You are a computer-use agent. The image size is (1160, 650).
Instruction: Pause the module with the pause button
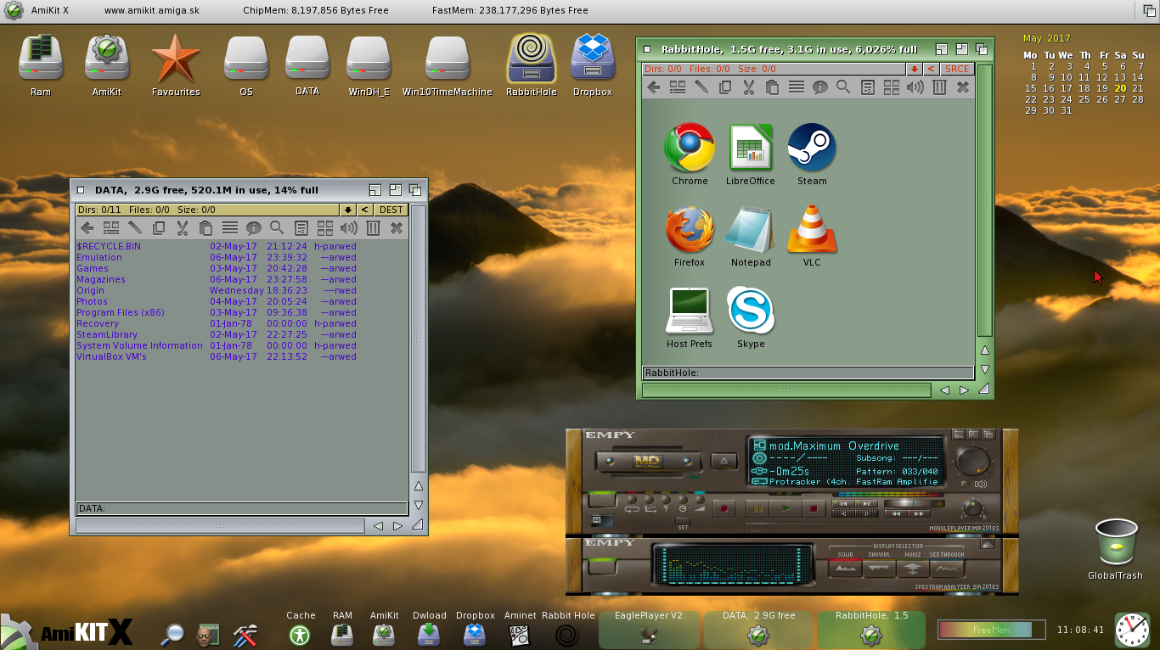[757, 508]
